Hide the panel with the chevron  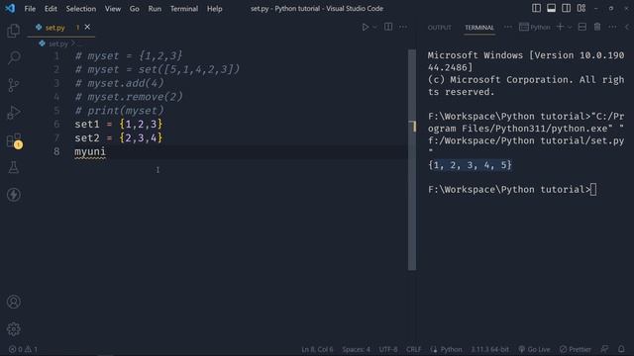[627, 27]
